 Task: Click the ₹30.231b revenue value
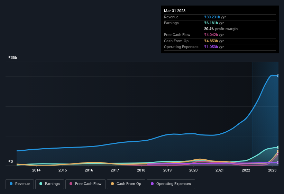click(212, 17)
